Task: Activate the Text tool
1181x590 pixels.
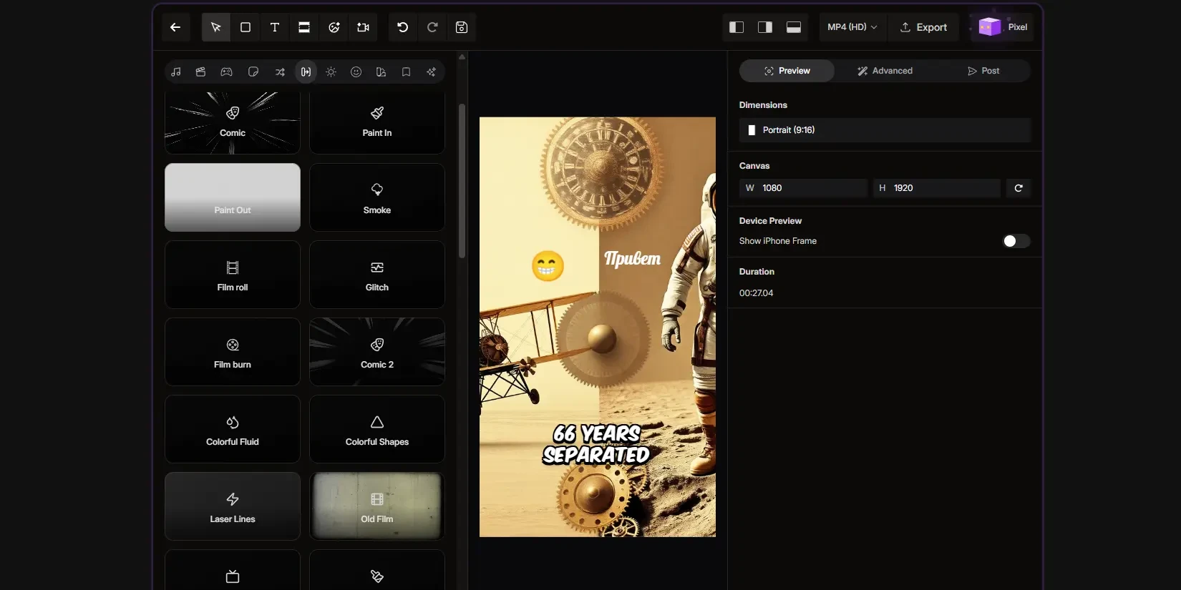Action: pyautogui.click(x=275, y=27)
